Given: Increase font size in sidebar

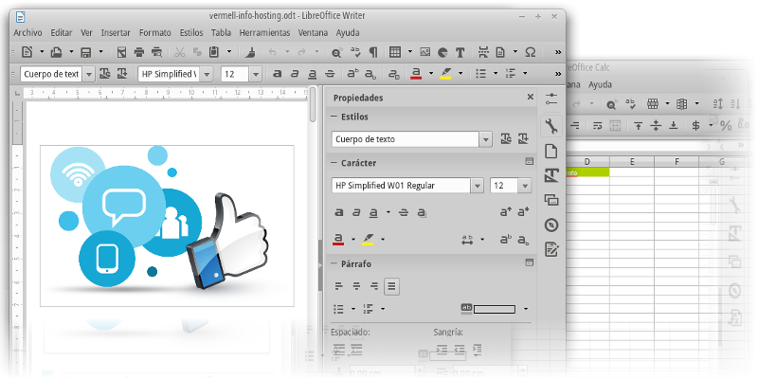Looking at the screenshot, I should click(x=506, y=211).
